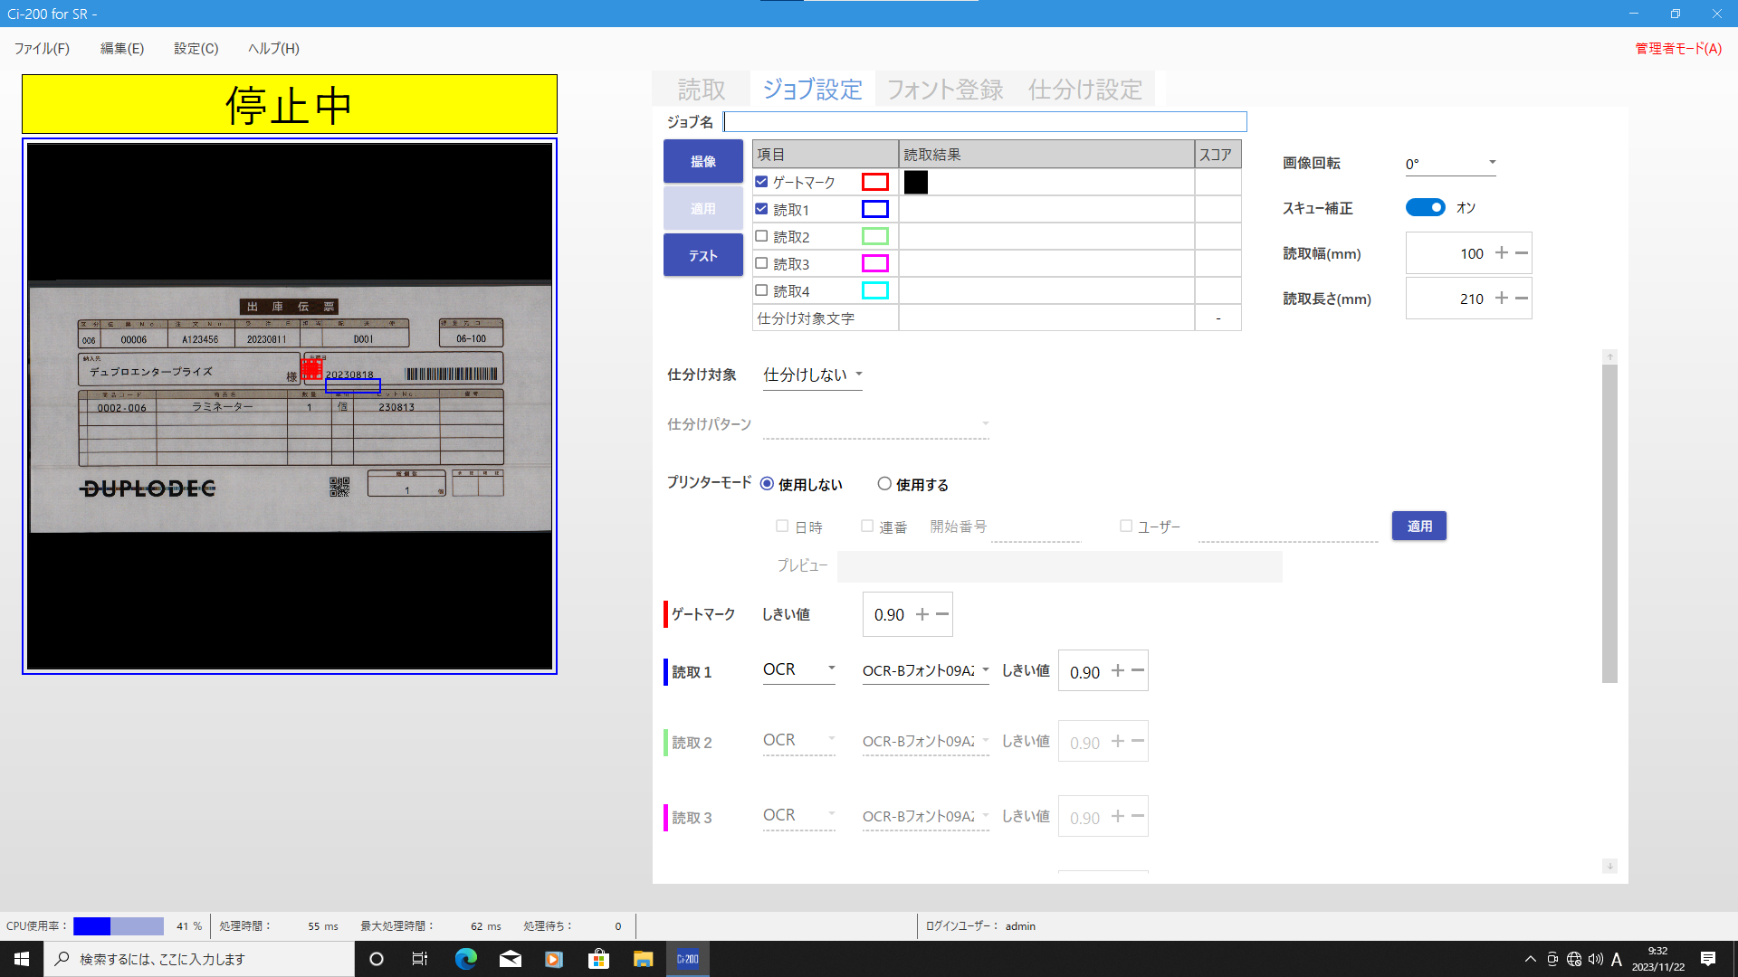This screenshot has width=1738, height=977.
Task: Open notification center icon in the tray
Action: point(1708,959)
